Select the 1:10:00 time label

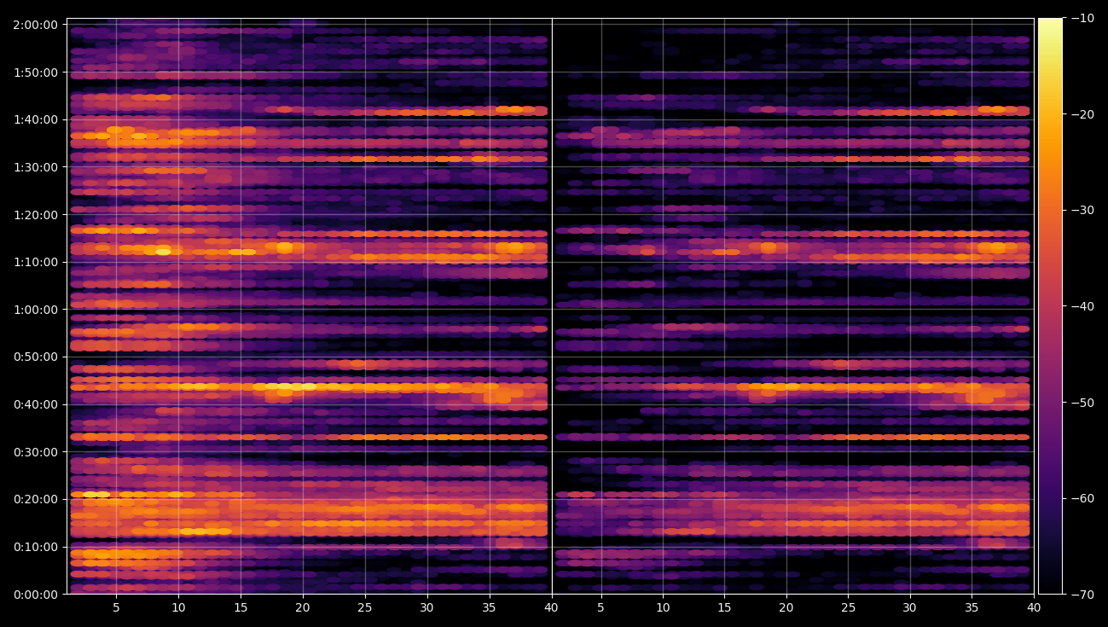coord(35,262)
